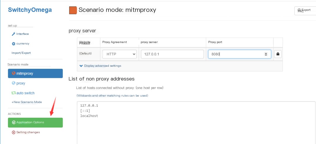Click the Export PAC button
The height and width of the screenshot is (144, 316).
[x=305, y=11]
